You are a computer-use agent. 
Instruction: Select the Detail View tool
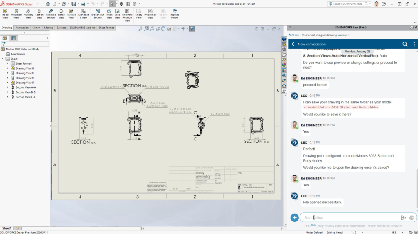[61, 14]
